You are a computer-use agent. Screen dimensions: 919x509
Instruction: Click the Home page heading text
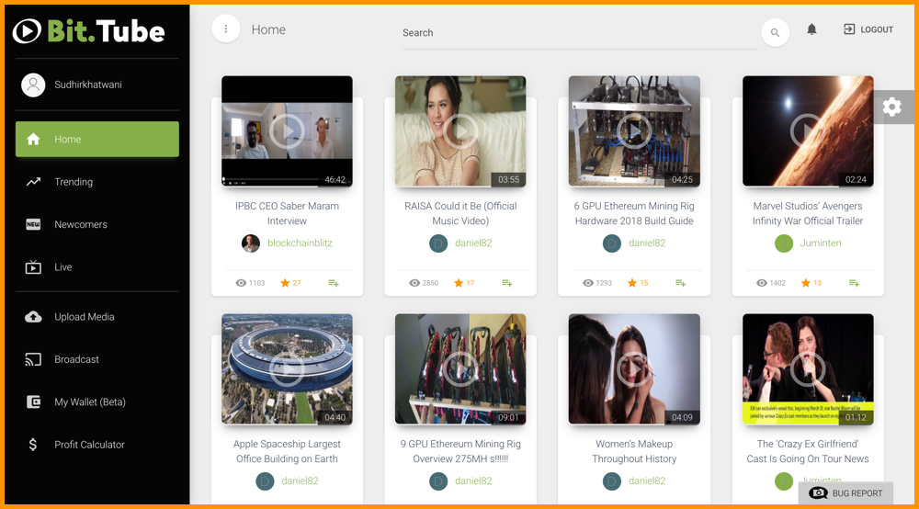(x=268, y=30)
